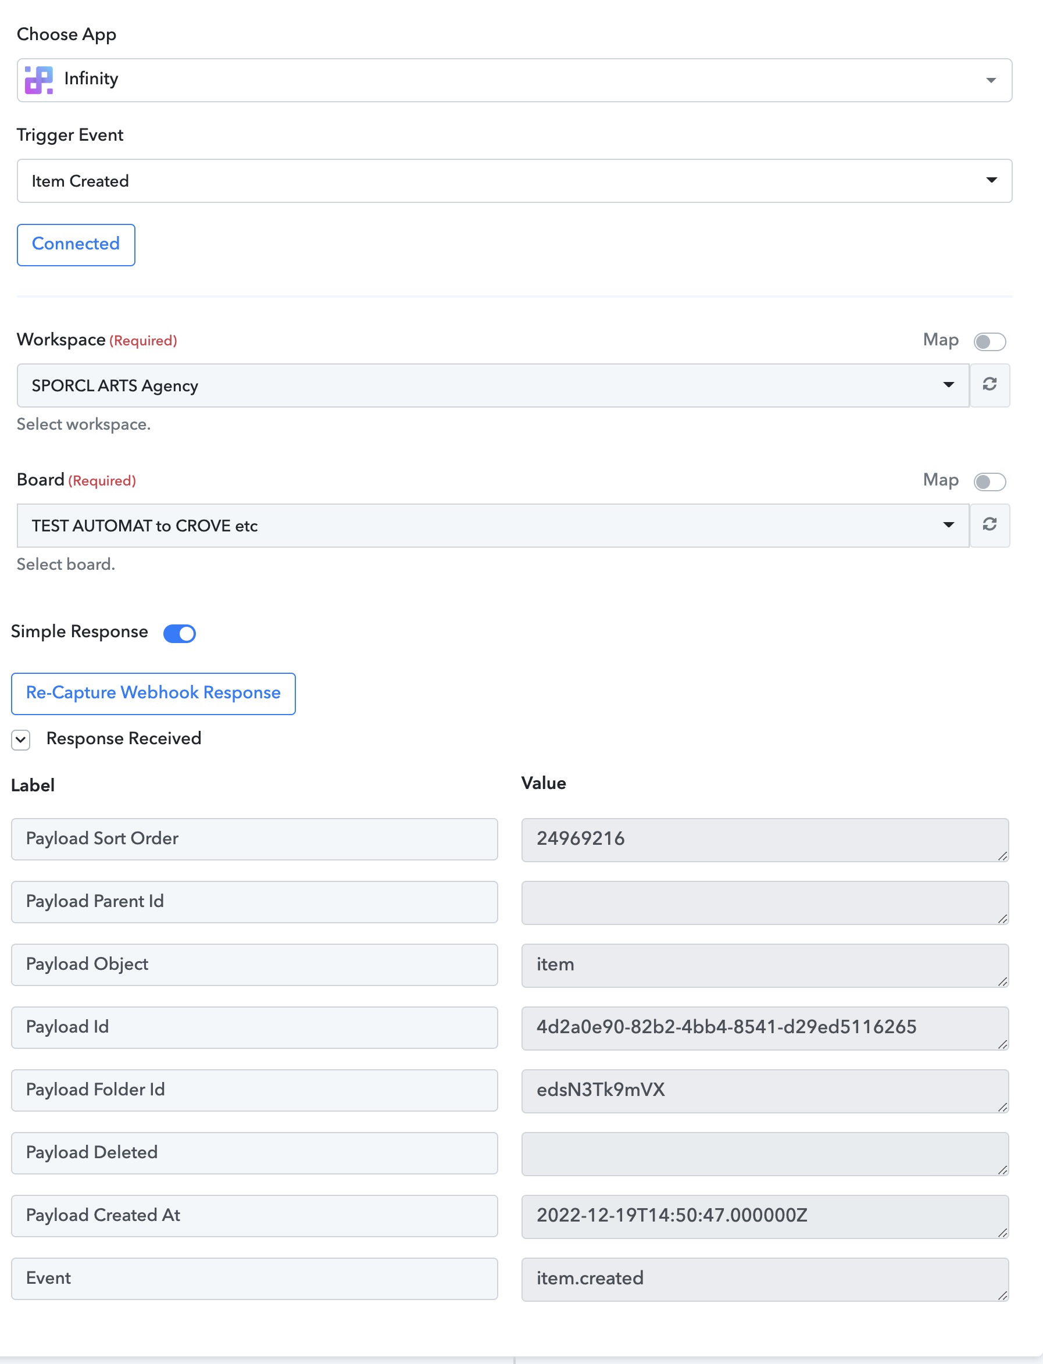Click the Payload Id label field
The image size is (1043, 1364).
click(255, 1027)
